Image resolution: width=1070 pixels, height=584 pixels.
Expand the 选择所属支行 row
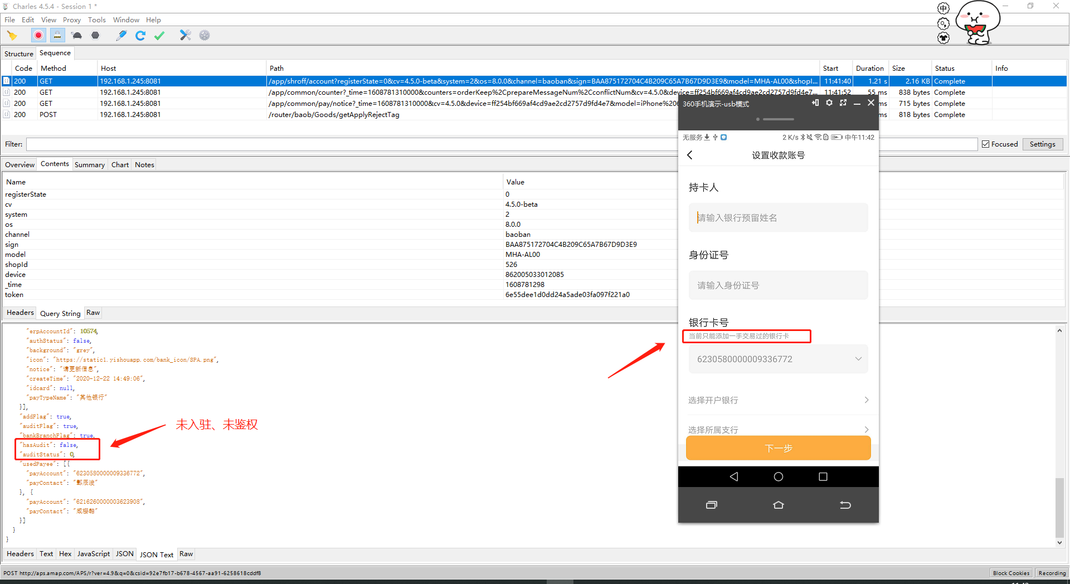[x=778, y=429]
